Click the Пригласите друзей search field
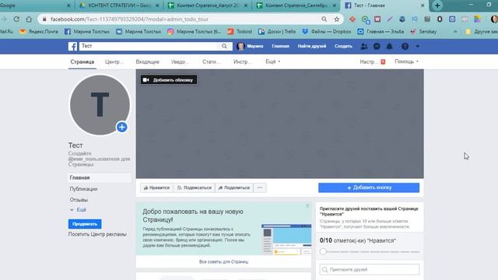The image size is (498, 280). click(x=370, y=270)
